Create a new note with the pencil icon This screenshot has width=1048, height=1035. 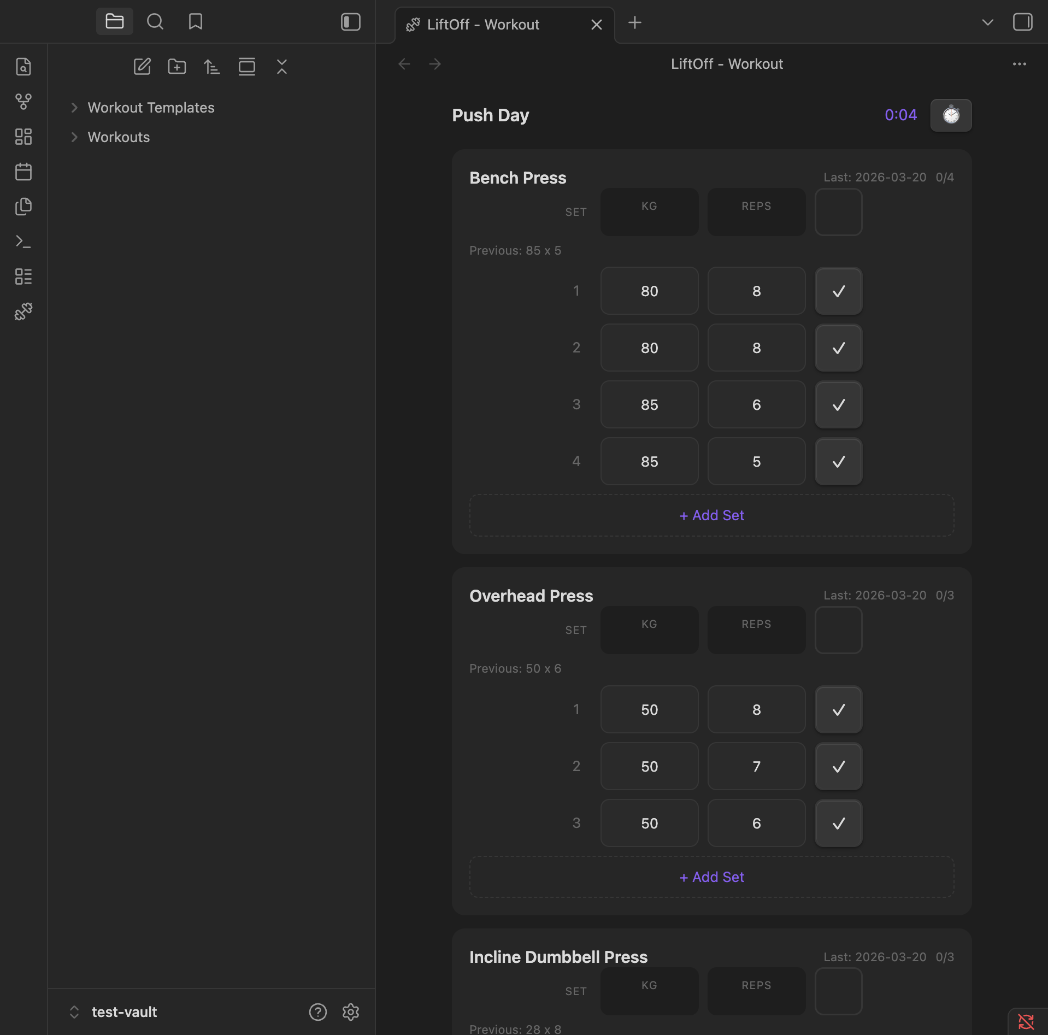pos(142,67)
